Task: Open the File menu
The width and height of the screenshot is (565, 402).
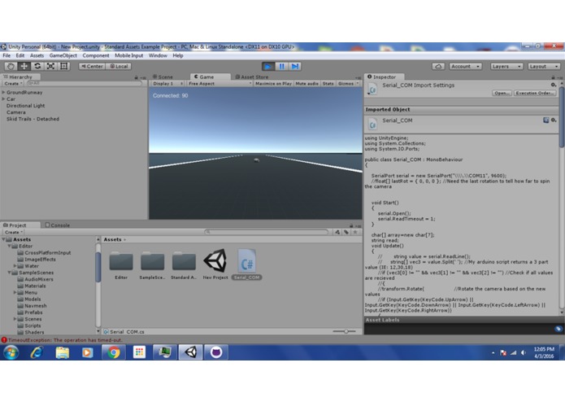Action: point(7,55)
